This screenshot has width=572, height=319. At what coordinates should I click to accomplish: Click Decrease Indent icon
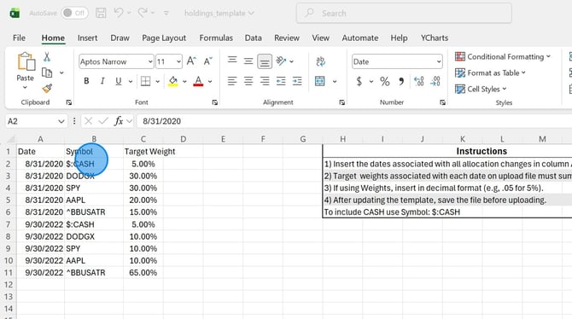pos(281,81)
